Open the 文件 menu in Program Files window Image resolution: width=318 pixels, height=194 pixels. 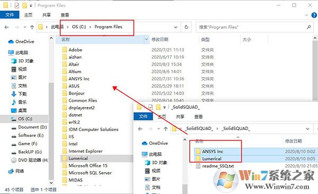coord(10,15)
